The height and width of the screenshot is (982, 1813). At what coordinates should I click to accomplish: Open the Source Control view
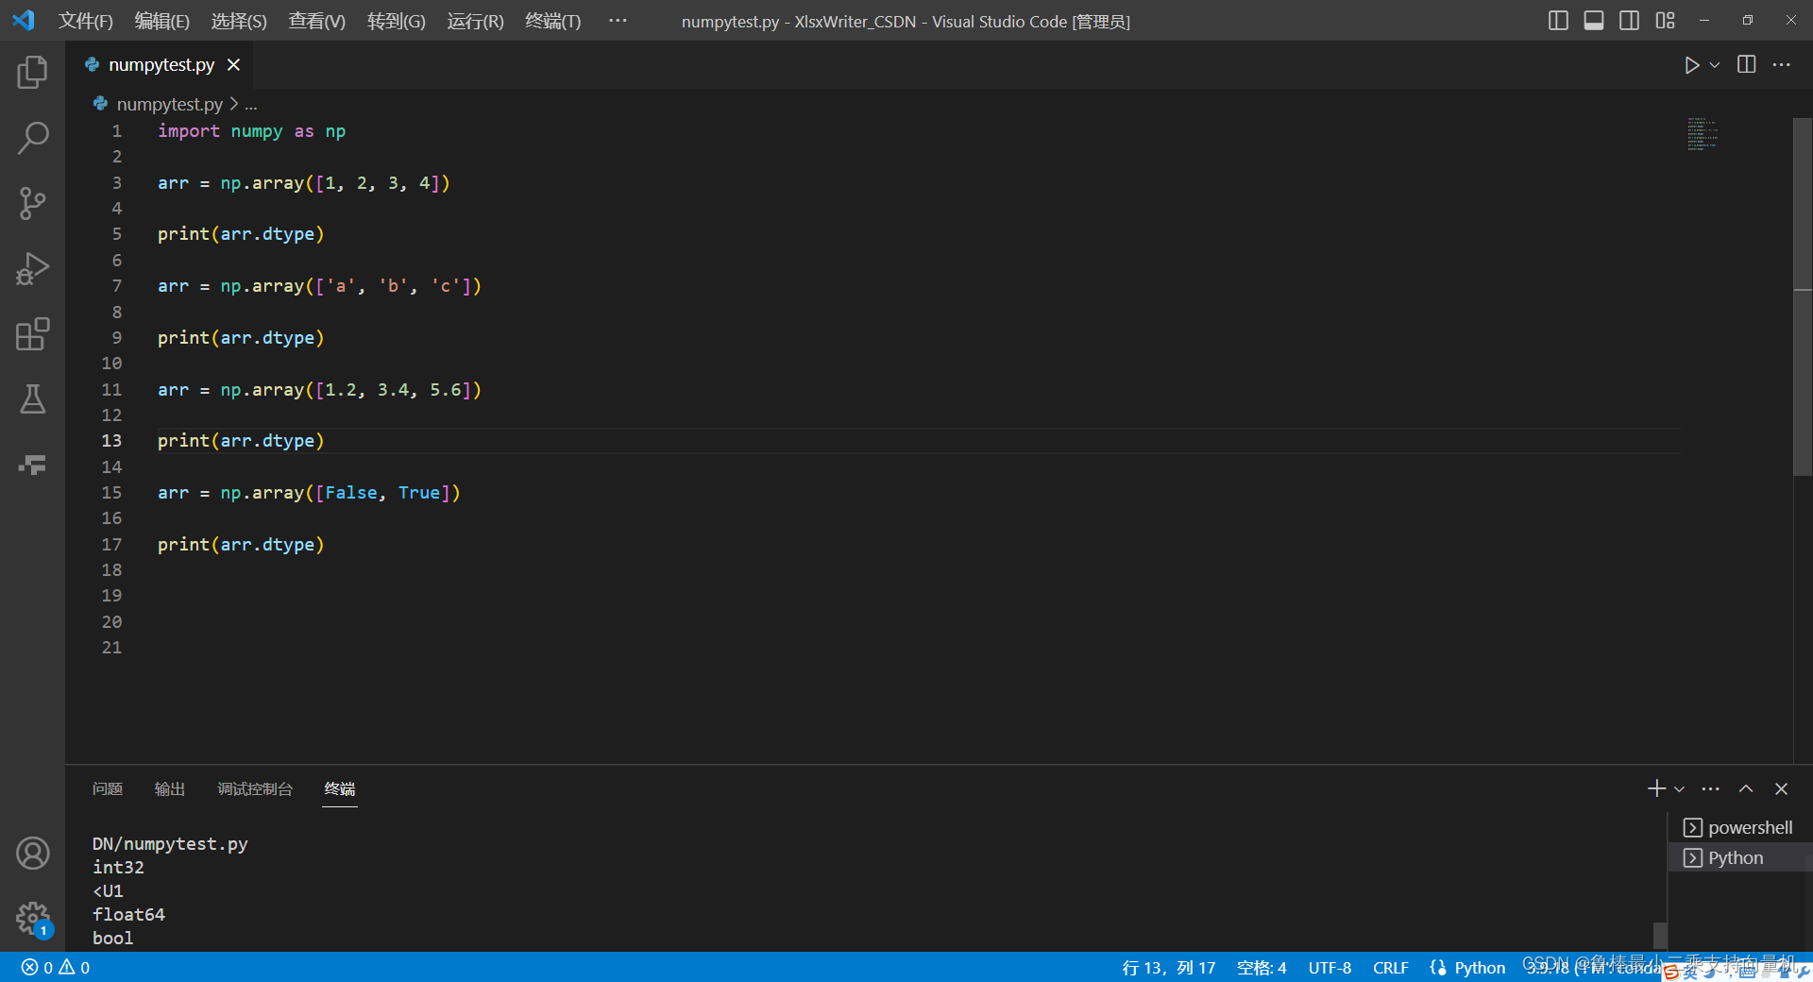click(32, 203)
